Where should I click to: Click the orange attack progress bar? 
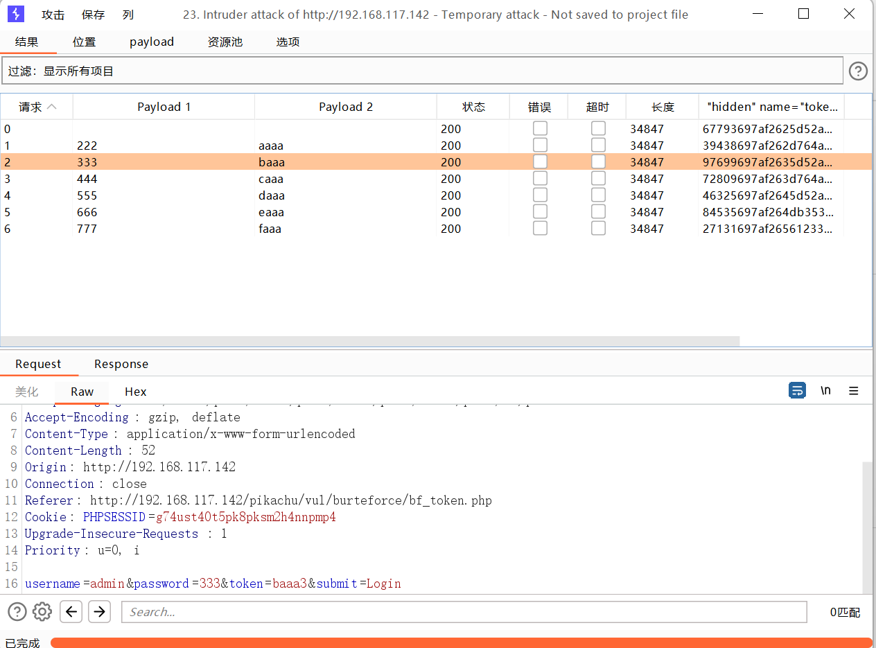click(x=462, y=642)
